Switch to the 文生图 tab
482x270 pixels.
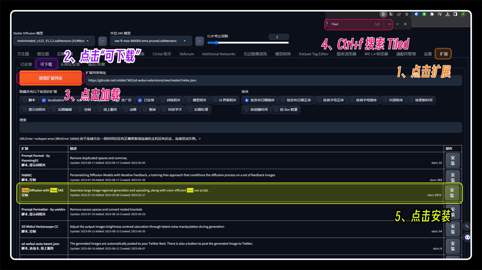click(23, 54)
